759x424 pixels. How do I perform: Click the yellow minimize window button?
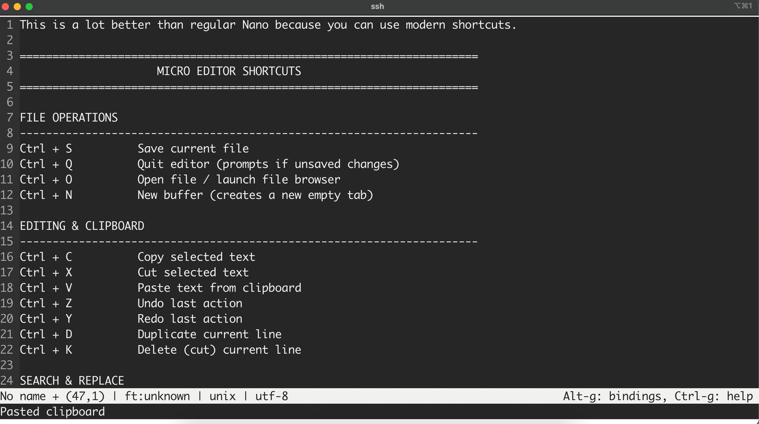[x=17, y=7]
